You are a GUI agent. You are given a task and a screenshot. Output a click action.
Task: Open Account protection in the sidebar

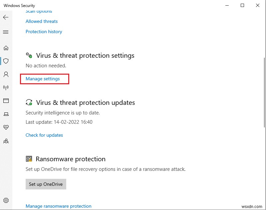(x=6, y=74)
